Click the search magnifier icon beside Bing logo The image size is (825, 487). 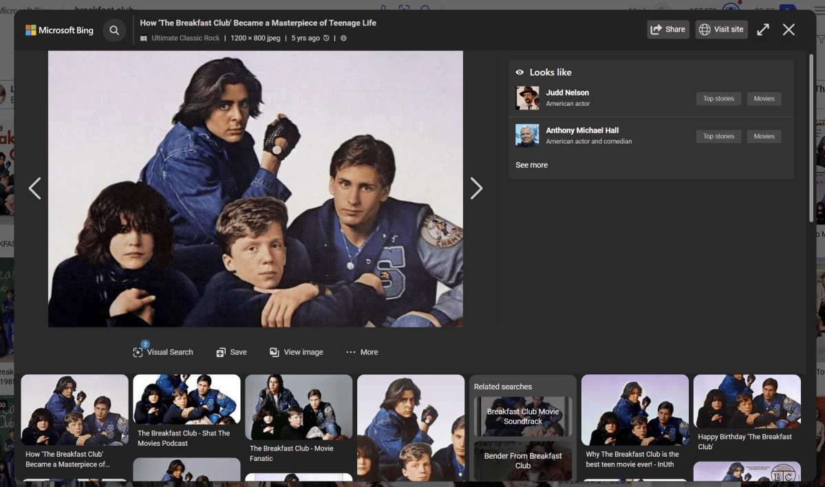coord(114,30)
